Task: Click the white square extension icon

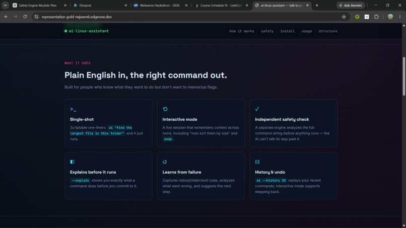Action: click(367, 17)
